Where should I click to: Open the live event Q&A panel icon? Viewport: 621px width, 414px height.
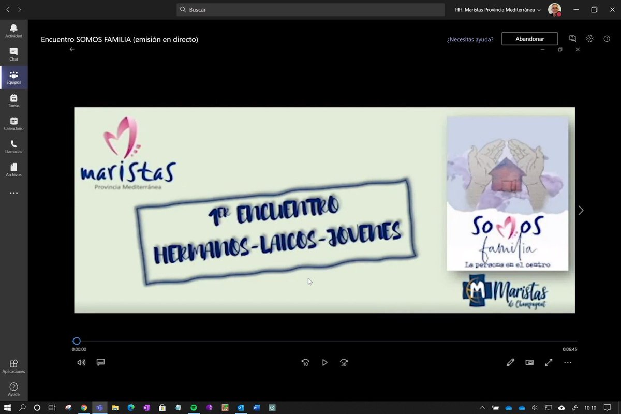pos(572,39)
